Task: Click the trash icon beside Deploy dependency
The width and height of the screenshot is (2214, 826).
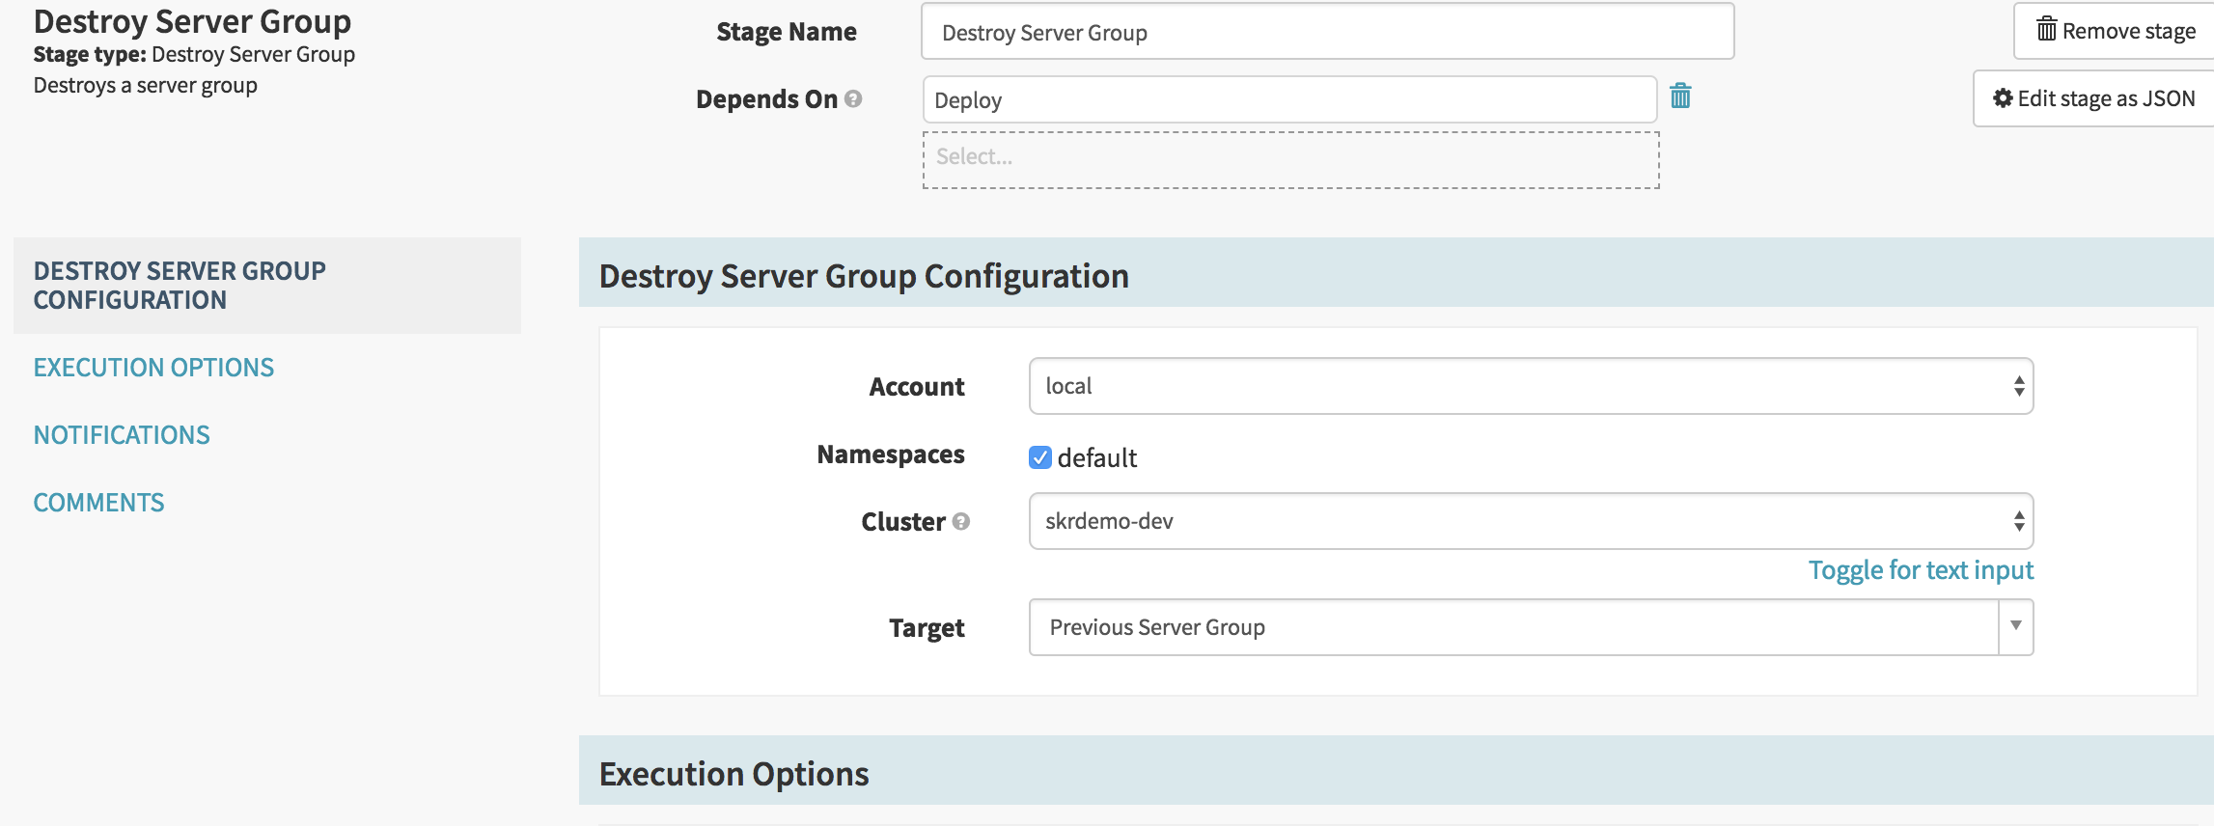Action: pos(1680,96)
